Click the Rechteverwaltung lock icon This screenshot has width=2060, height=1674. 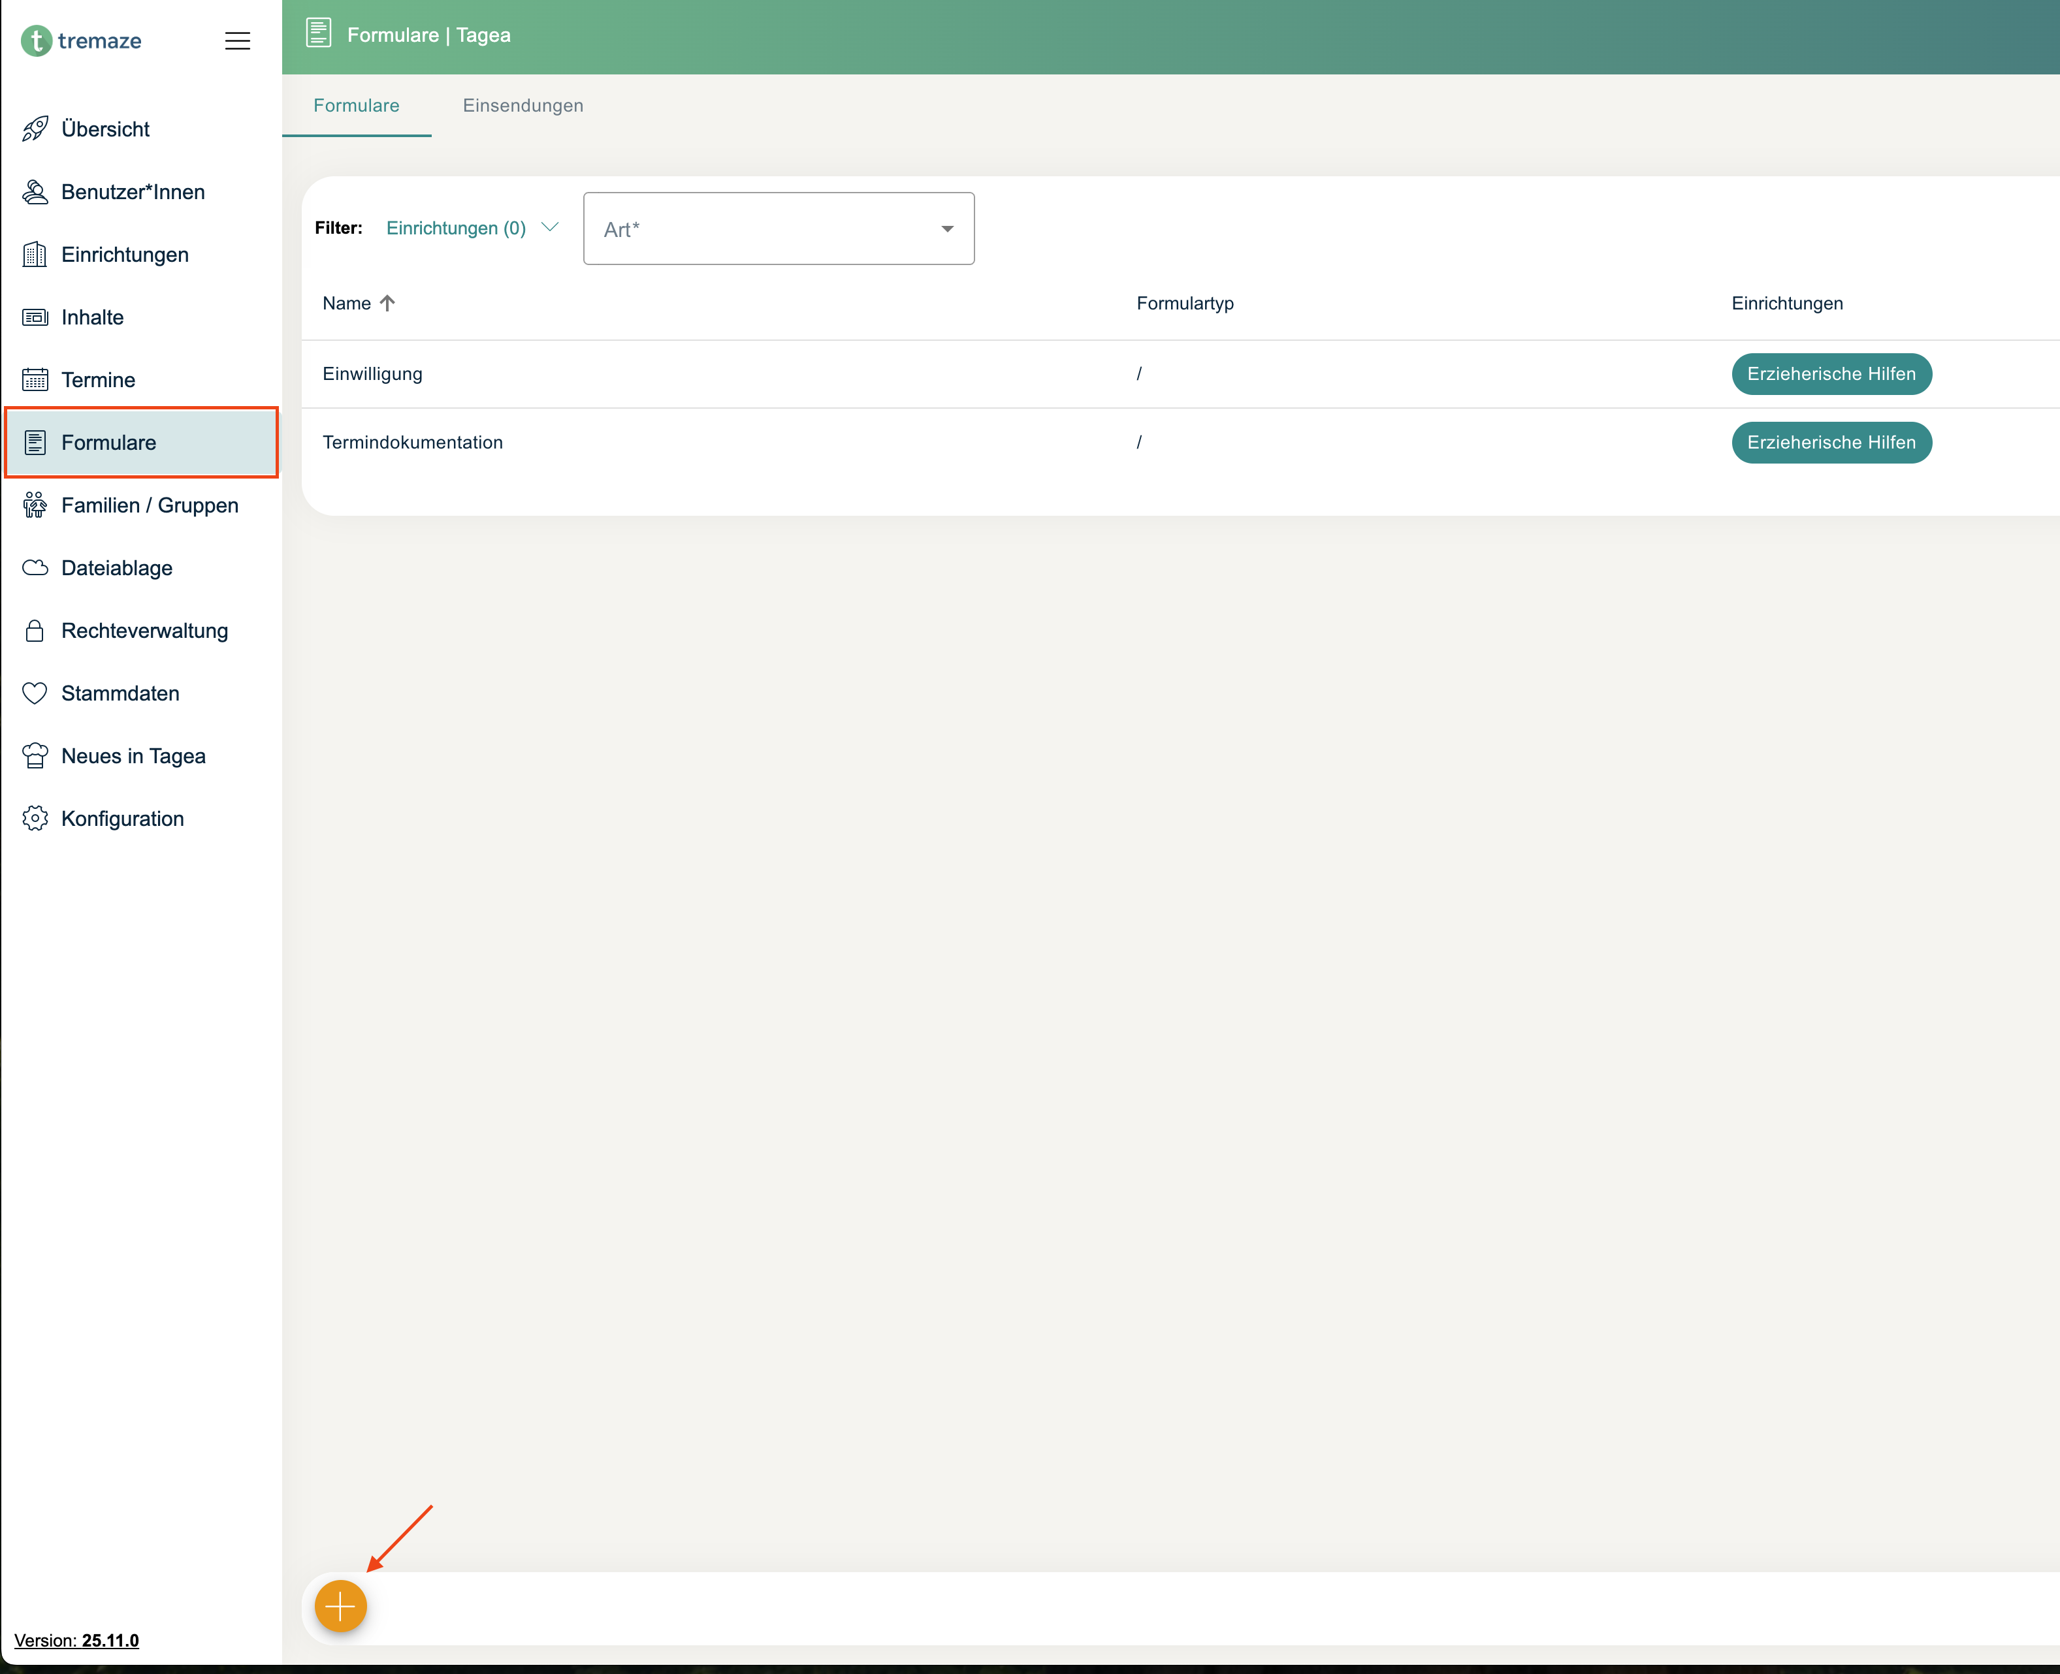coord(35,631)
